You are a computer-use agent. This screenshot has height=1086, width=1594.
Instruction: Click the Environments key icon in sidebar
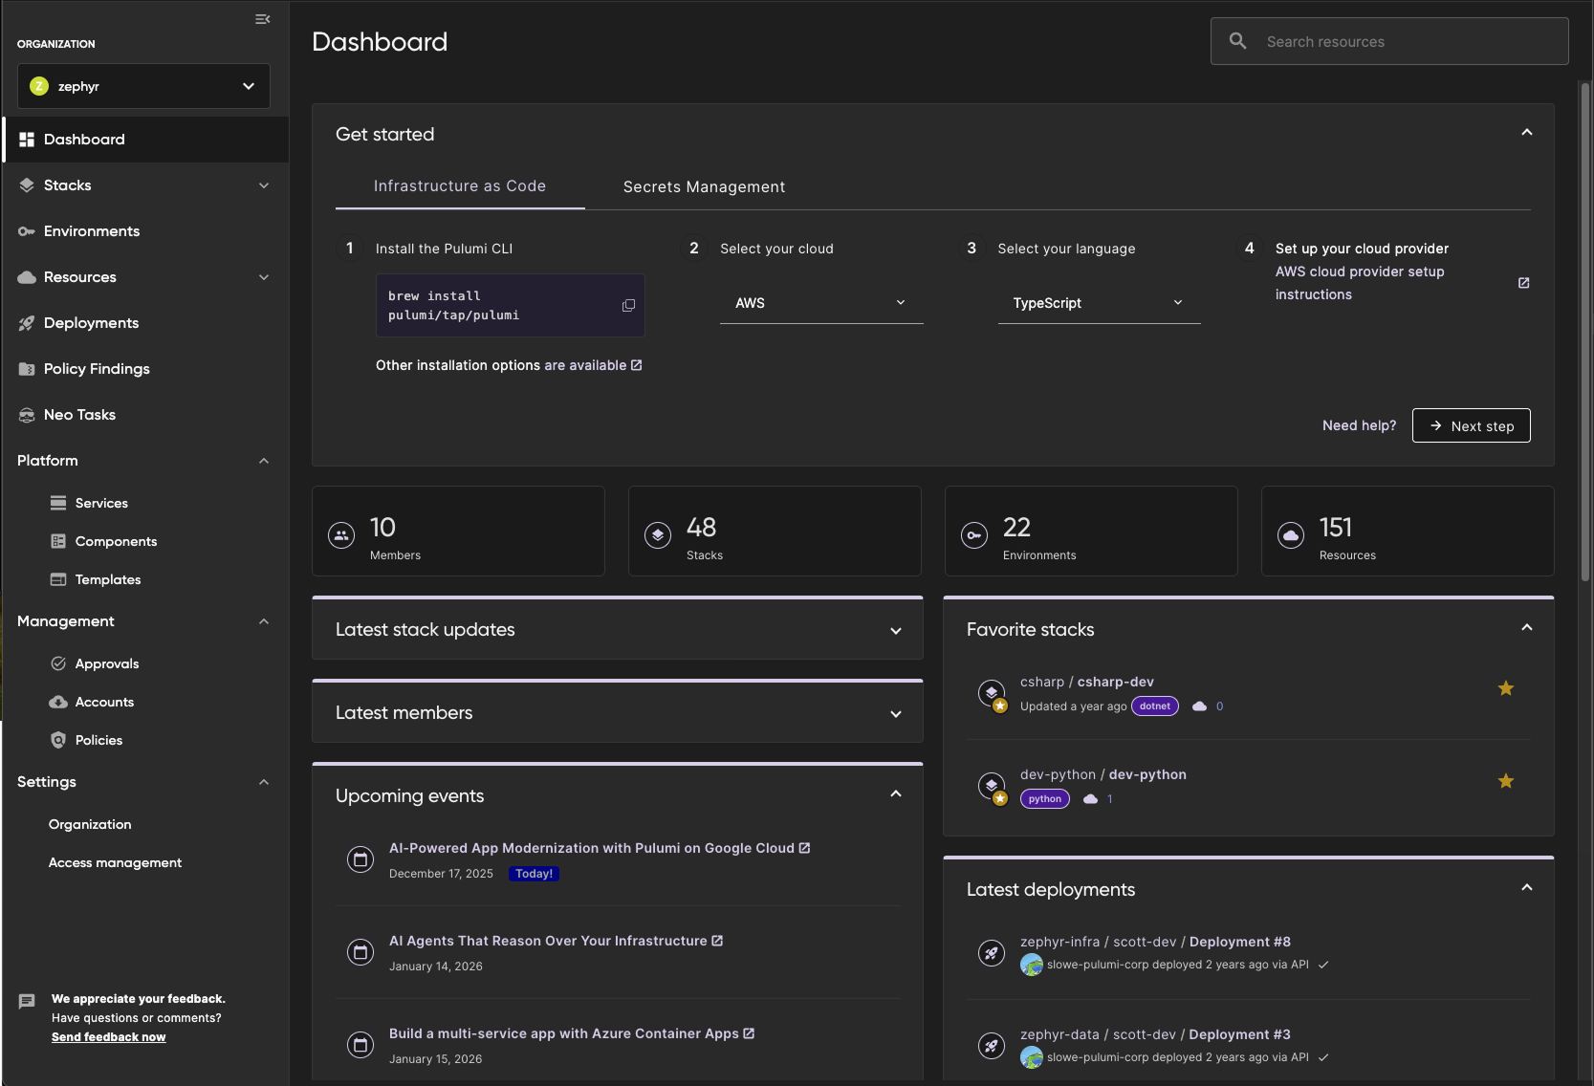27,231
